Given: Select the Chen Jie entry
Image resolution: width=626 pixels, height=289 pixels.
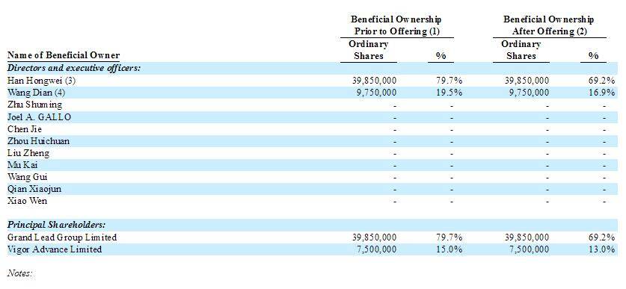Looking at the screenshot, I should [25, 129].
